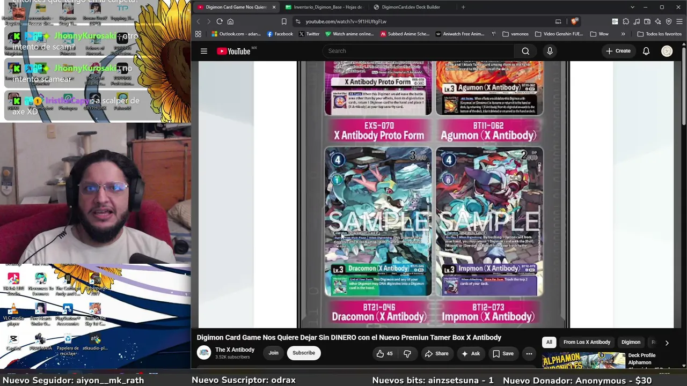The image size is (687, 386).
Task: Open The X Antibody channel avatar
Action: [204, 353]
